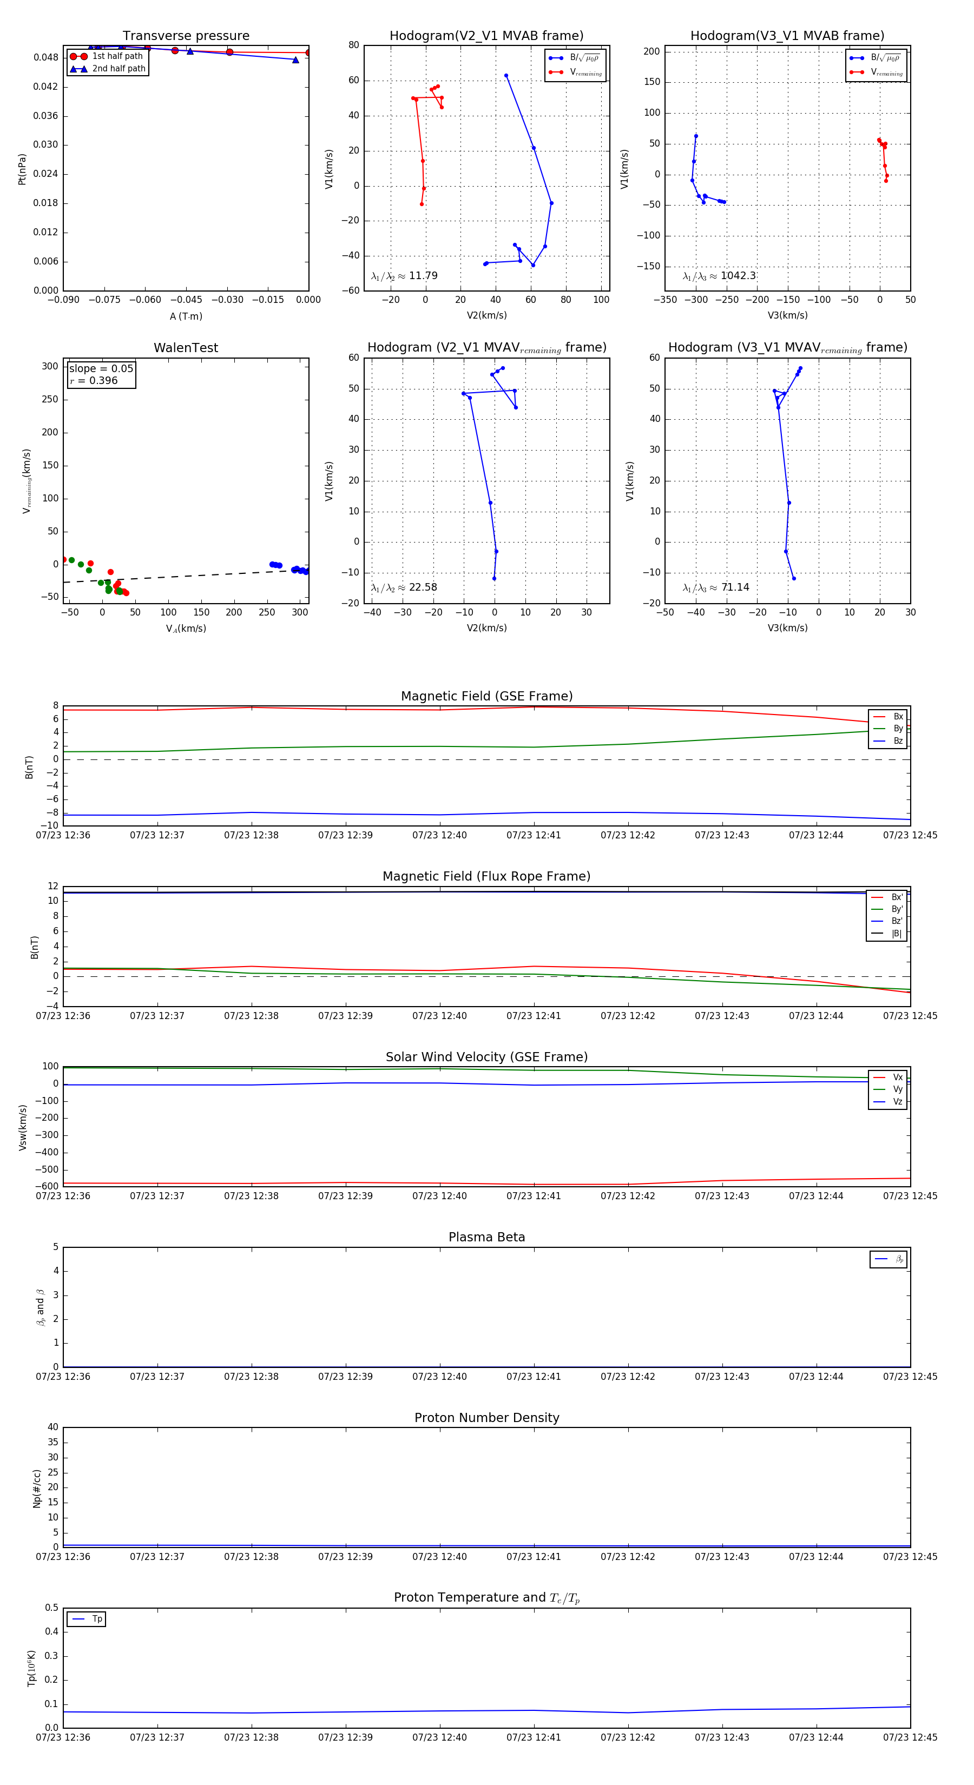Click the "Proton Temperature and Te/Tp" title
Viewport: 974px width, 1785px height.
[486, 1598]
